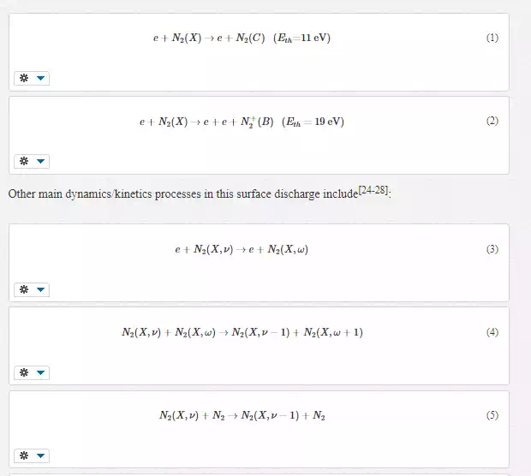
Task: Select the N2+(B) ionization equation with Eth=19 eV
Action: pos(242,122)
